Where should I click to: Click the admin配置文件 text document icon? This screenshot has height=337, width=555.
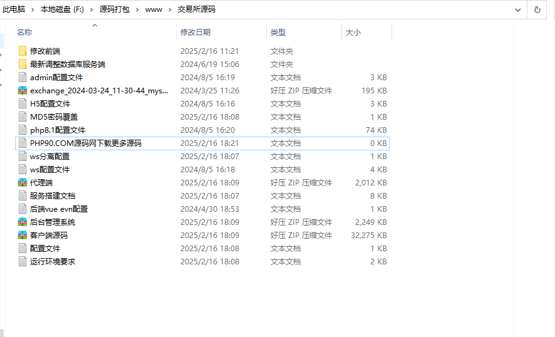tap(23, 78)
